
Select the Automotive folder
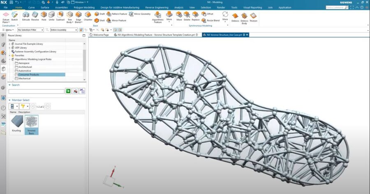25,71
